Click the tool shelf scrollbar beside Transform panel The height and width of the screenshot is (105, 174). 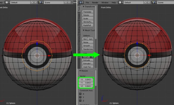pyautogui.click(x=96, y=22)
